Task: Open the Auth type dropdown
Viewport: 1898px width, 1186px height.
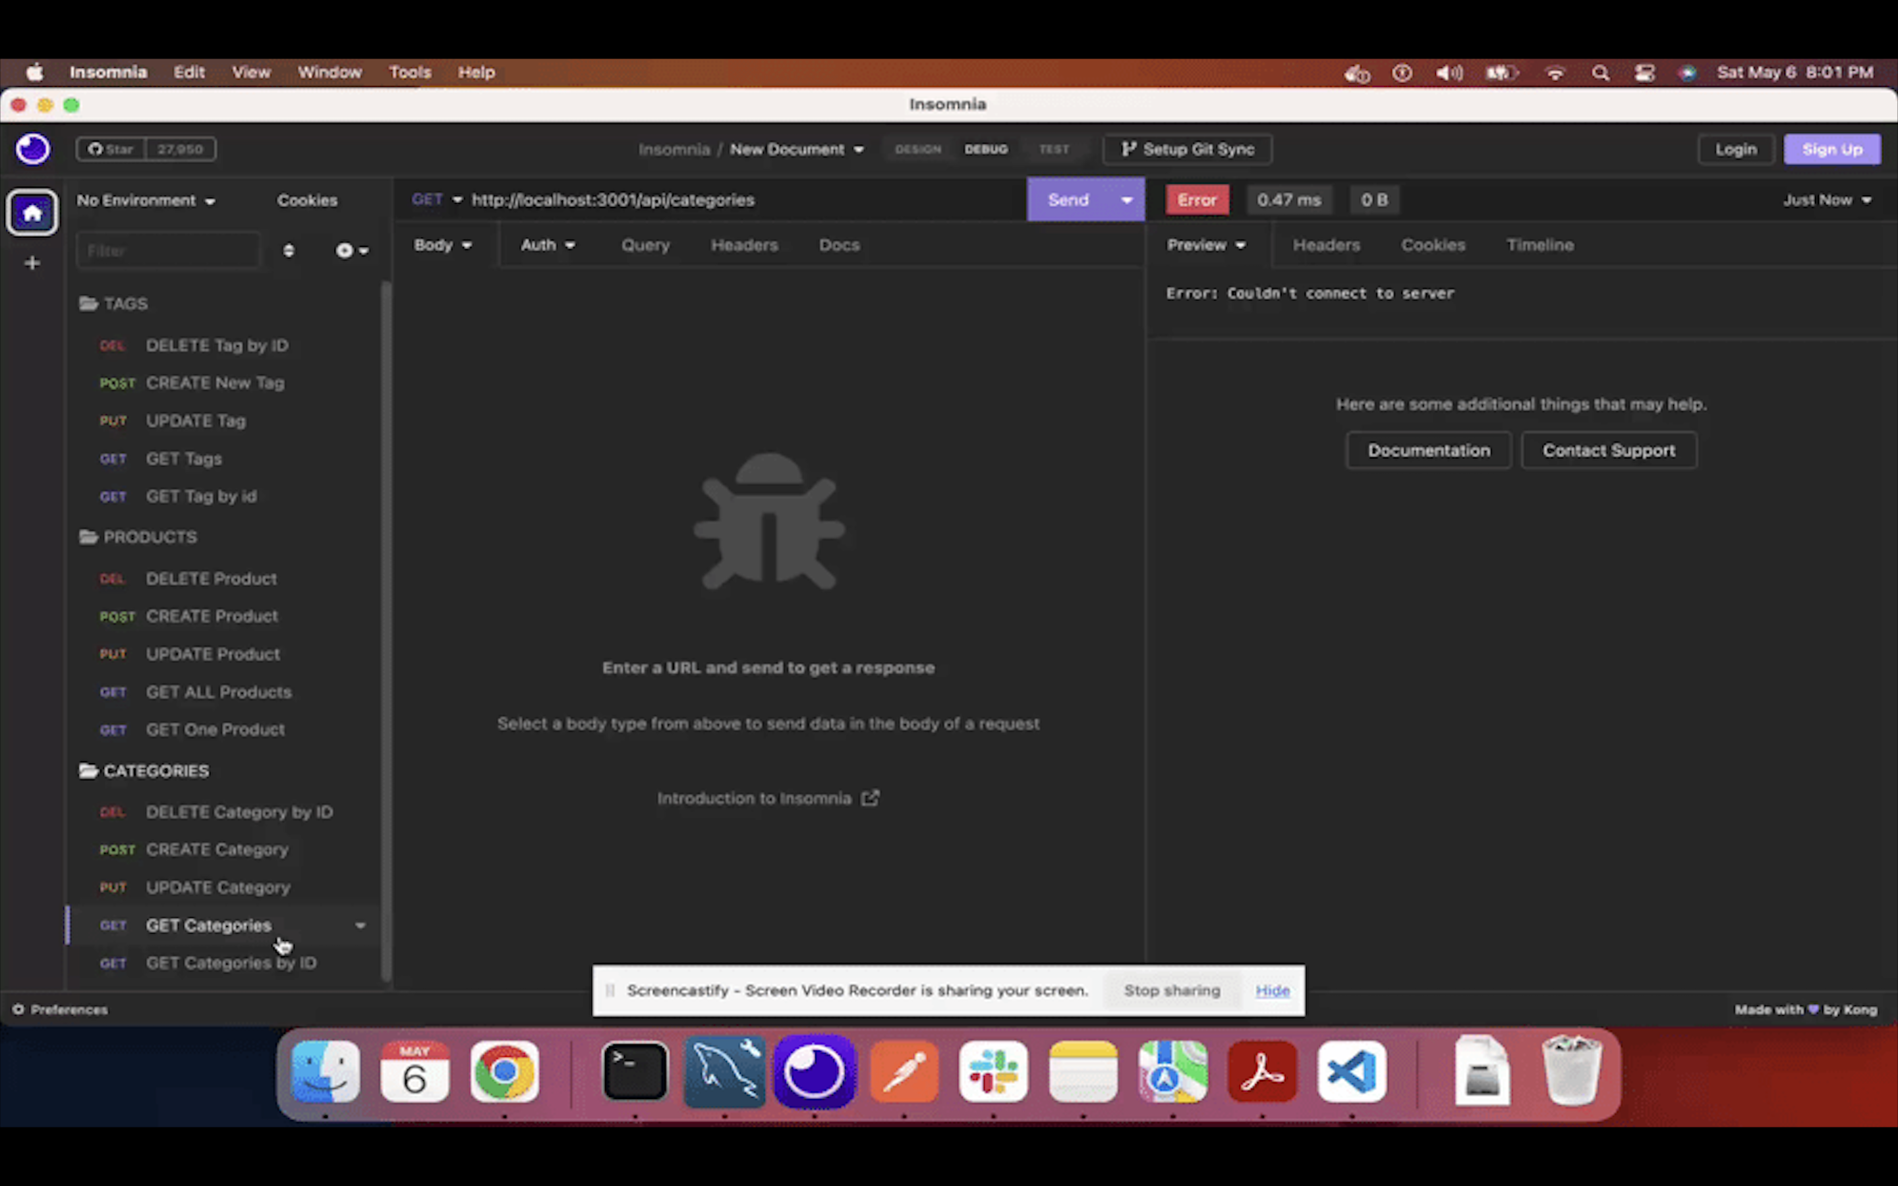Action: click(548, 246)
